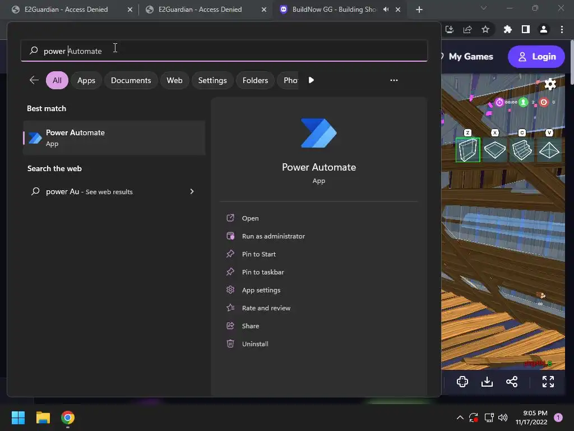This screenshot has width=574, height=431.
Task: Click the game download icon
Action: tap(487, 382)
